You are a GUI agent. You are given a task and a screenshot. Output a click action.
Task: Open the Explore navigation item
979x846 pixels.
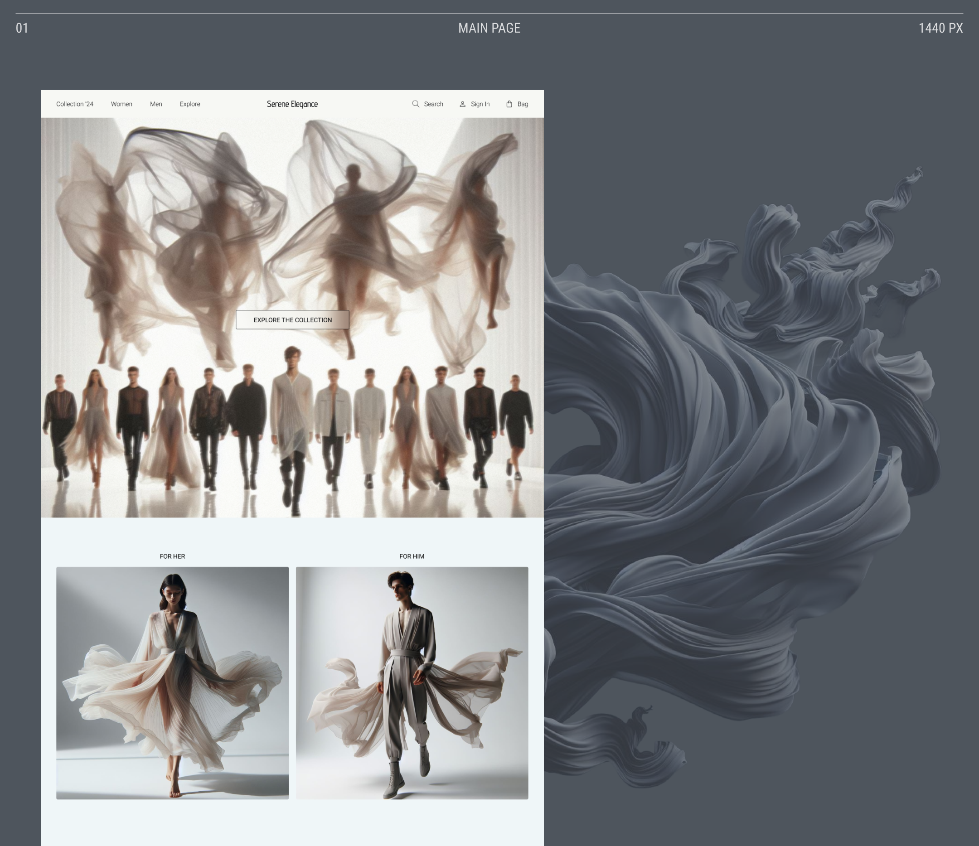(189, 104)
